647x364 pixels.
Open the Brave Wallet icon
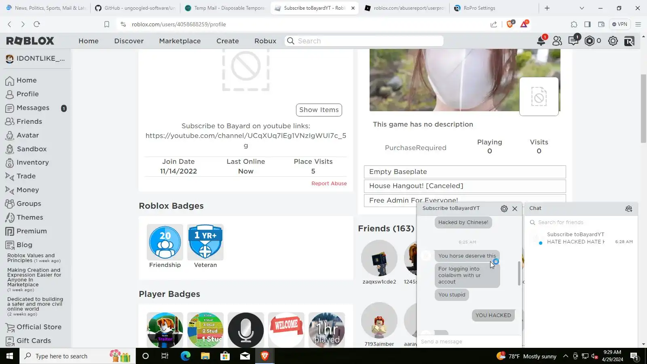click(601, 24)
